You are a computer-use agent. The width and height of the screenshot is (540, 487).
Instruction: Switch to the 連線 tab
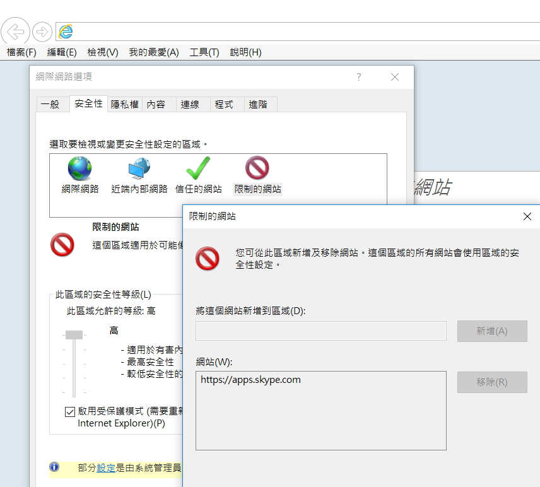[x=193, y=104]
